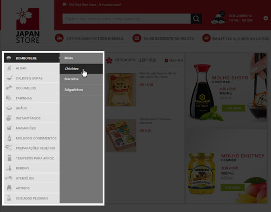271x212 pixels.
Task: Click the boleto discount icon
Action: click(137, 38)
